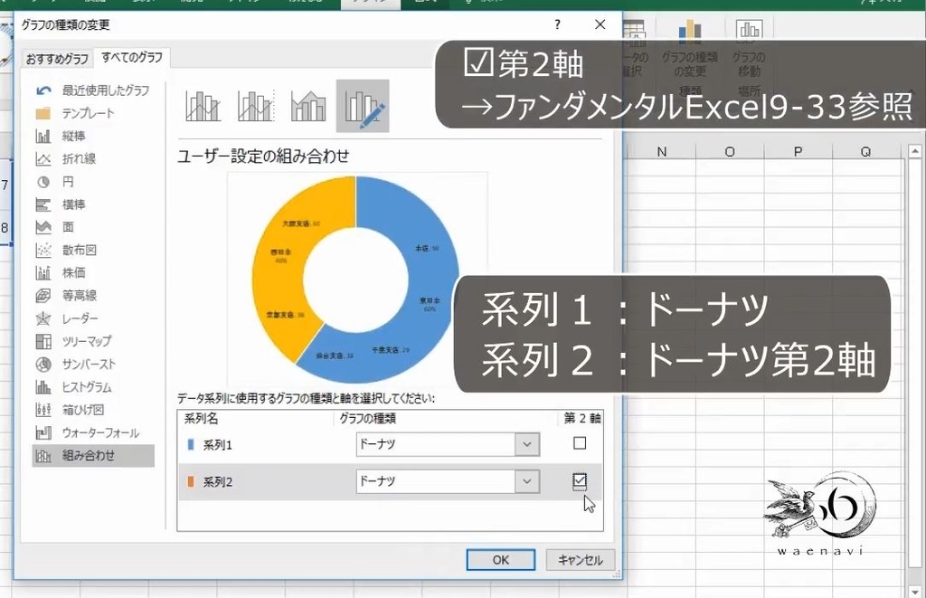Choose the bar chart (横棒) icon
The height and width of the screenshot is (598, 926).
tap(43, 204)
